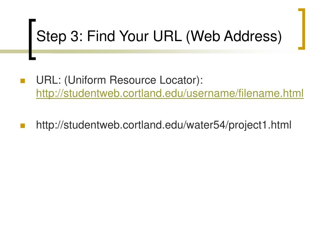
Task: Click the word 'username' in the hyperlink
Action: point(211,93)
